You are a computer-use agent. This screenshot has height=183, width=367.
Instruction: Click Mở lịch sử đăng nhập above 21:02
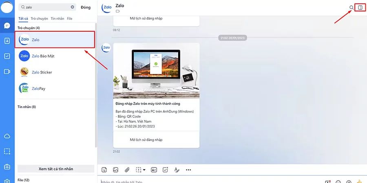click(146, 140)
